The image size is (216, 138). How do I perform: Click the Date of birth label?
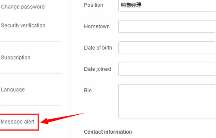98,48
